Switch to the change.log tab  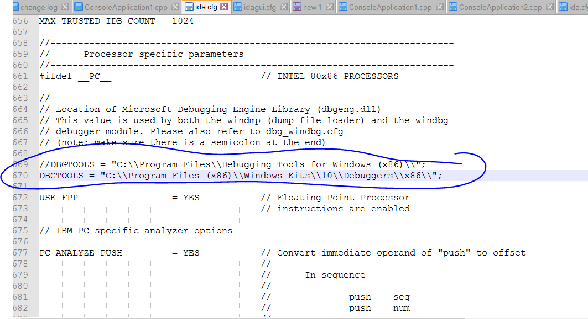coord(39,7)
